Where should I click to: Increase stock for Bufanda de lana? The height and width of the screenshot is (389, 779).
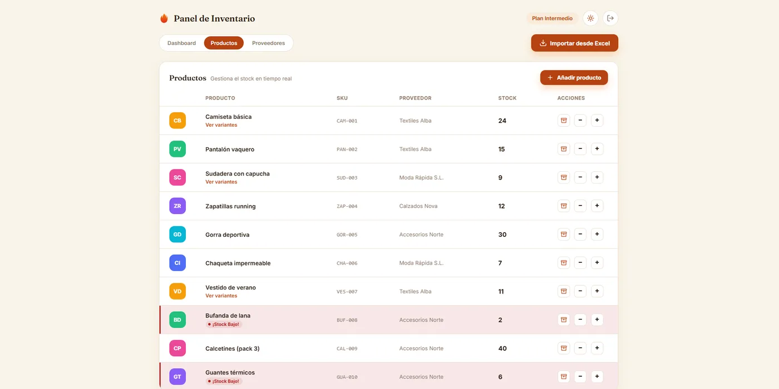point(597,320)
